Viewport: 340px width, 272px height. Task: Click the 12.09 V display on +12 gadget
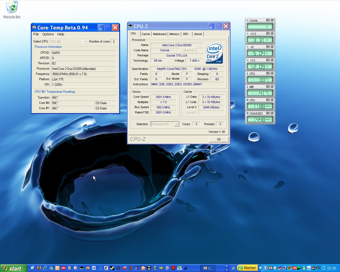tap(260, 66)
